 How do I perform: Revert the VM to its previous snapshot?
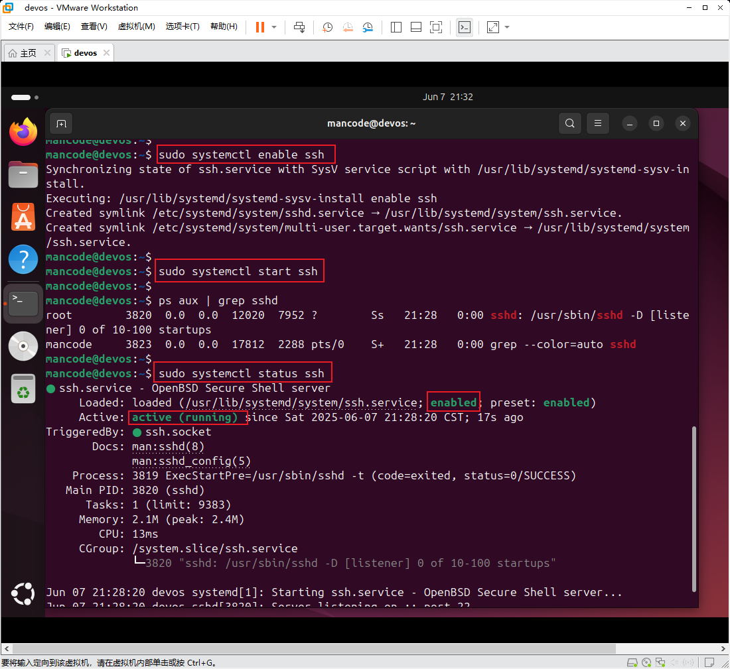[348, 27]
